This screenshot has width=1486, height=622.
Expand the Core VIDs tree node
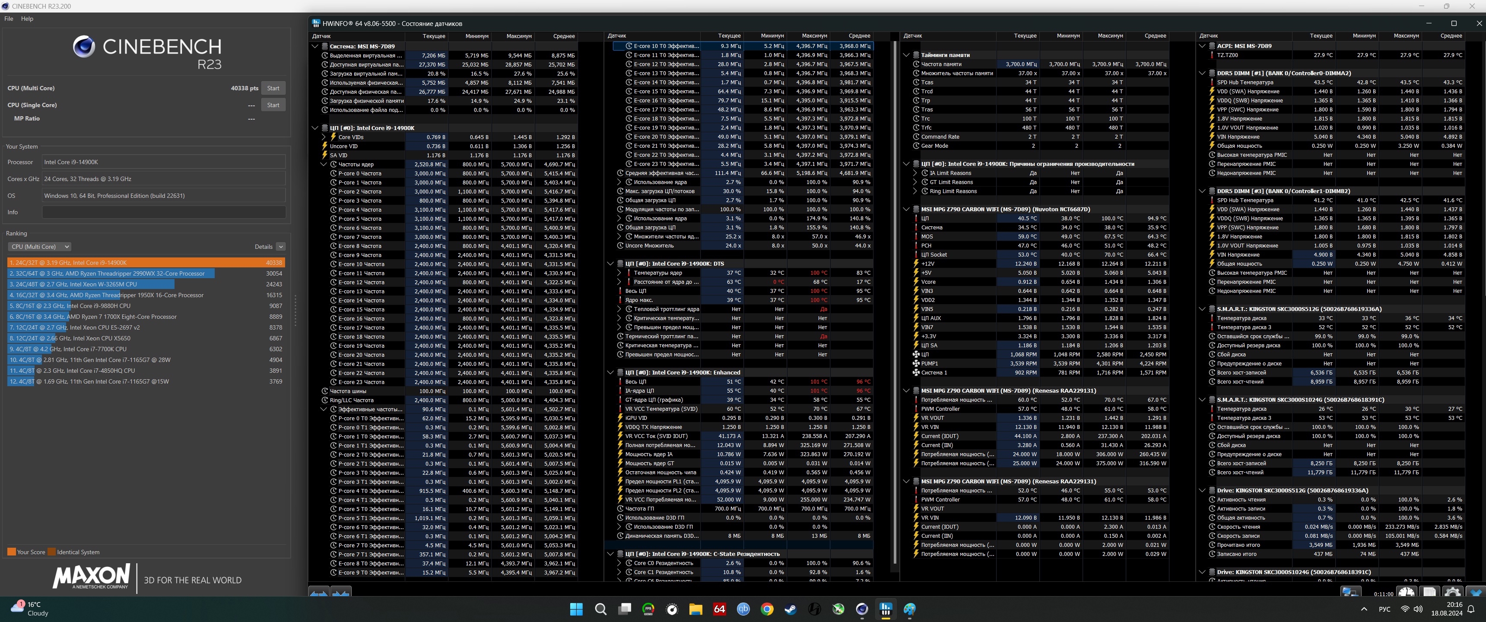(324, 137)
